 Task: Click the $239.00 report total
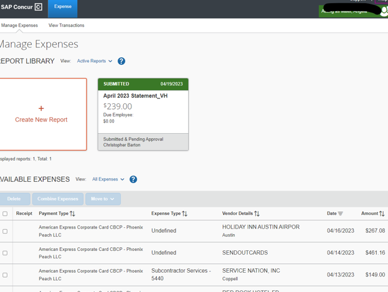point(118,106)
